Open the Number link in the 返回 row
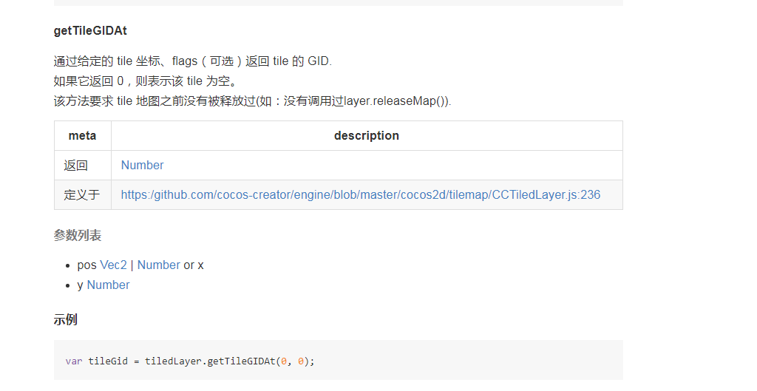This screenshot has height=391, width=757. click(142, 166)
